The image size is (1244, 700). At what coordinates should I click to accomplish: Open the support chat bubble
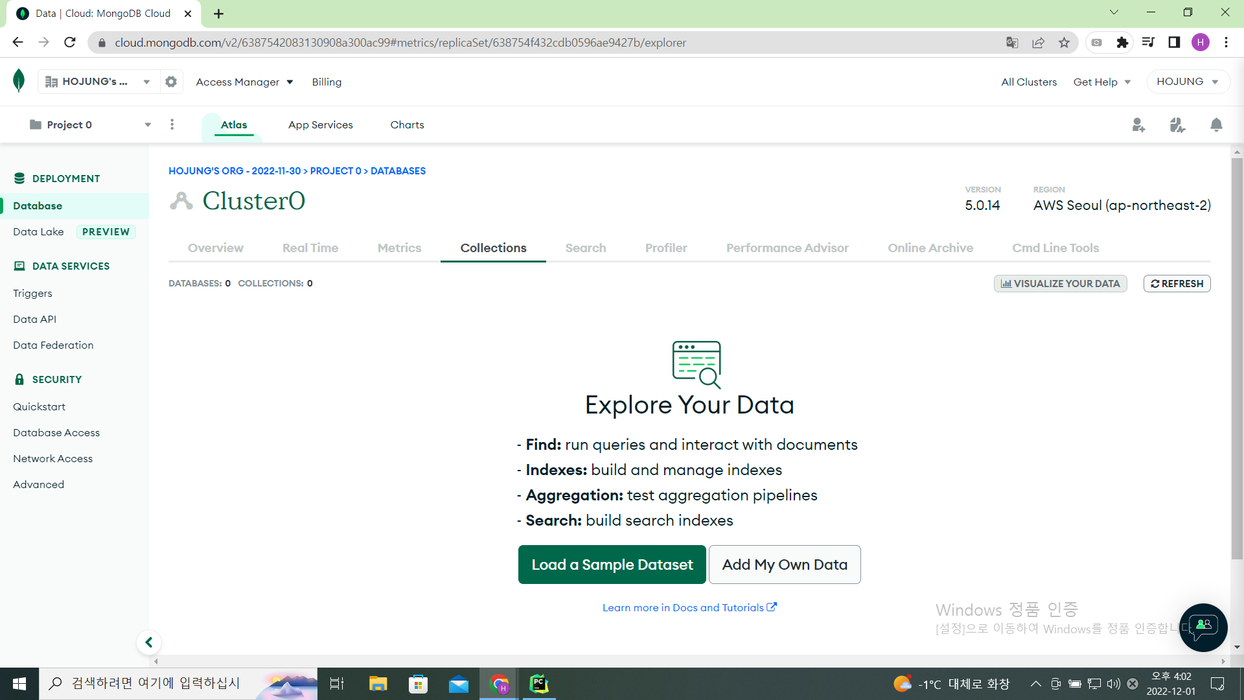[1203, 627]
